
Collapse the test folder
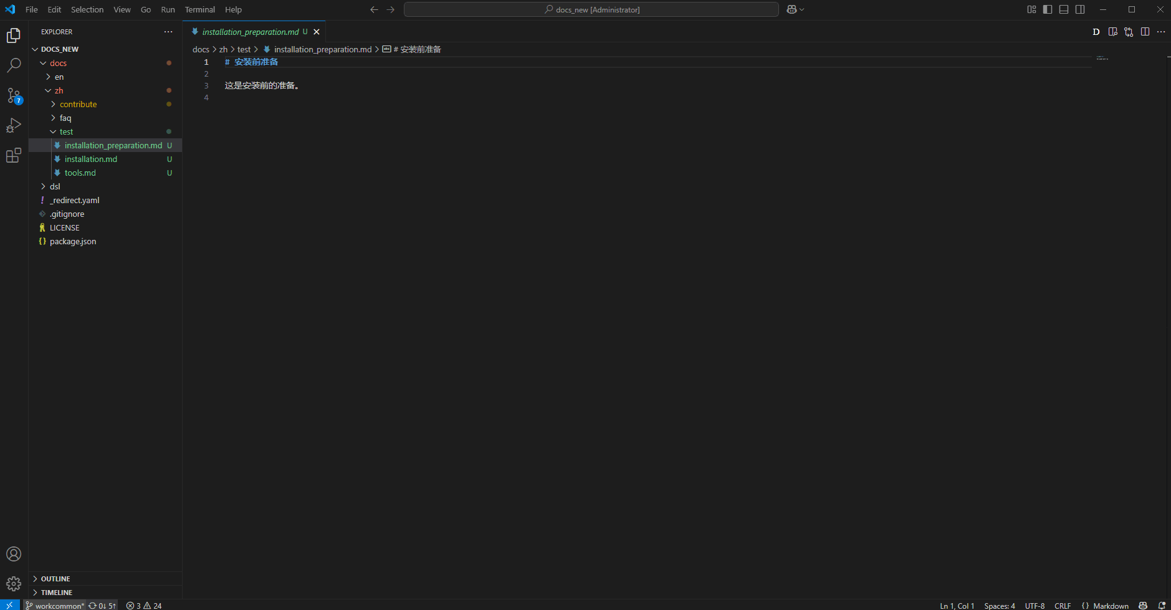(66, 131)
